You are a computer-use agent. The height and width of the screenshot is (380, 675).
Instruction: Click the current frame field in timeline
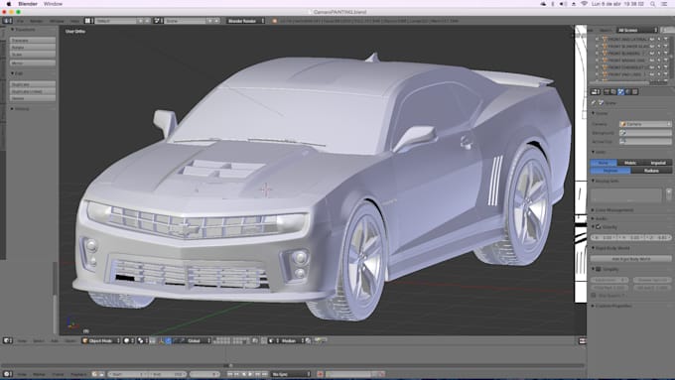pos(204,374)
